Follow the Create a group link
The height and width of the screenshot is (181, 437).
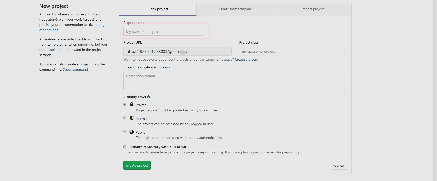(246, 59)
